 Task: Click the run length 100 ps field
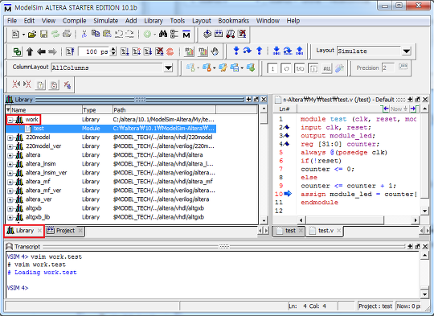pos(94,51)
